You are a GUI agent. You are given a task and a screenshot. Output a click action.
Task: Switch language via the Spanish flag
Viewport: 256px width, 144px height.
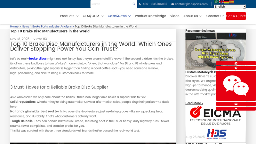coord(232,2)
